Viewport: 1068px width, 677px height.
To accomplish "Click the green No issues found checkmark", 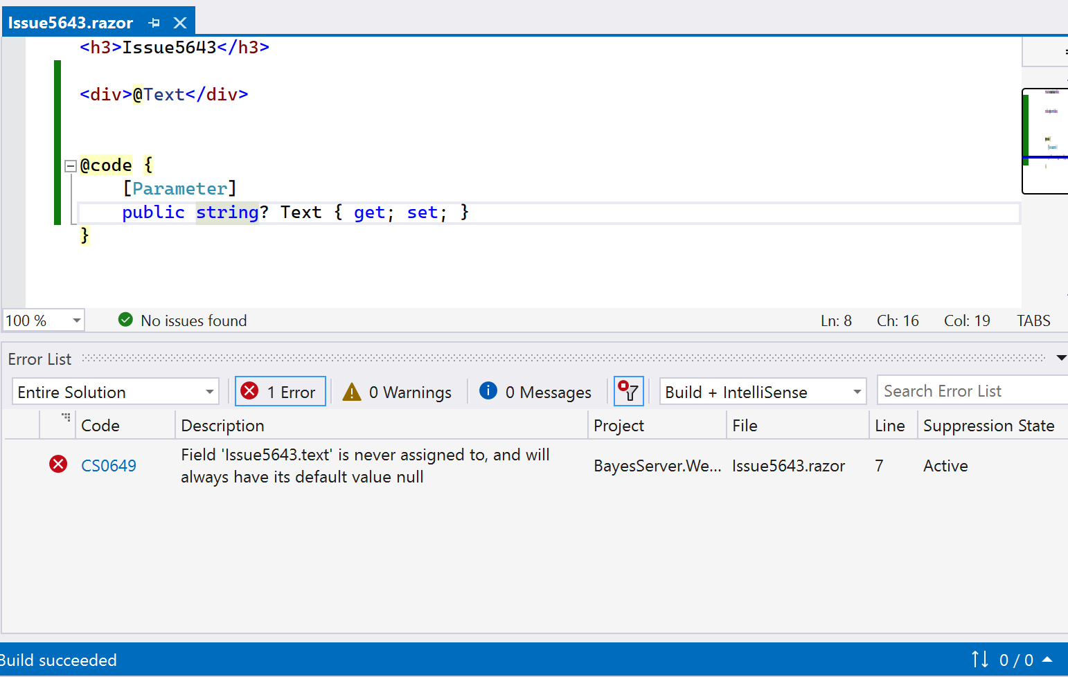I will tap(125, 320).
